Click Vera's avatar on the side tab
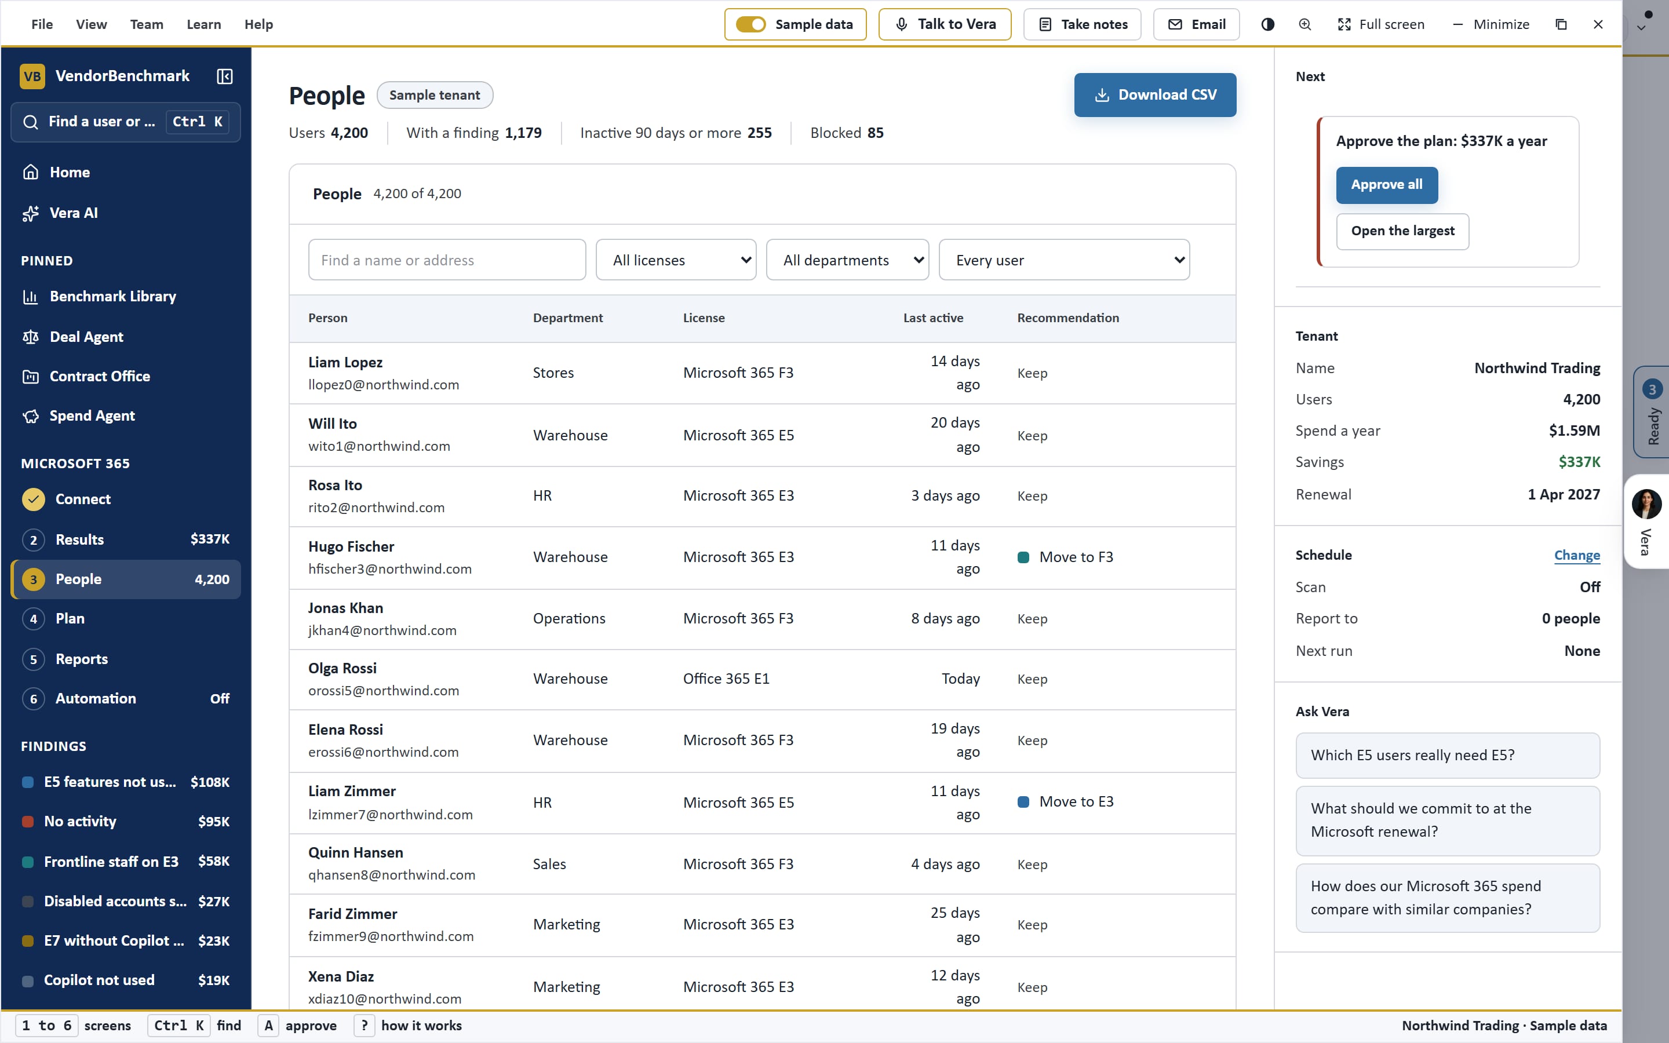This screenshot has width=1669, height=1043. 1647,504
